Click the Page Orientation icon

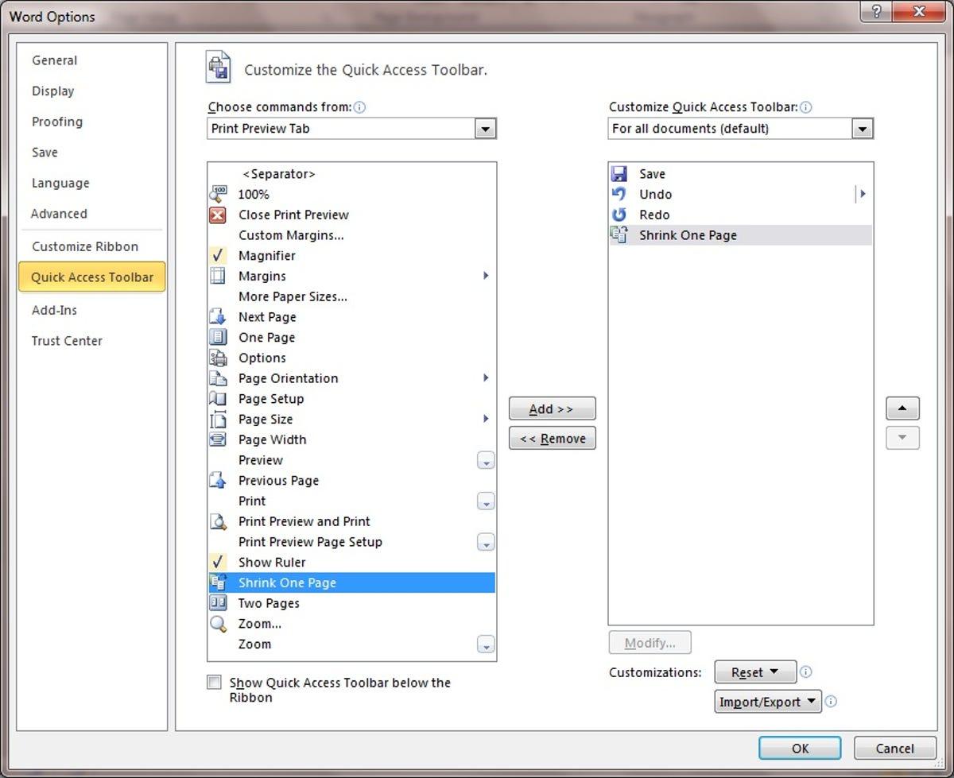click(218, 378)
